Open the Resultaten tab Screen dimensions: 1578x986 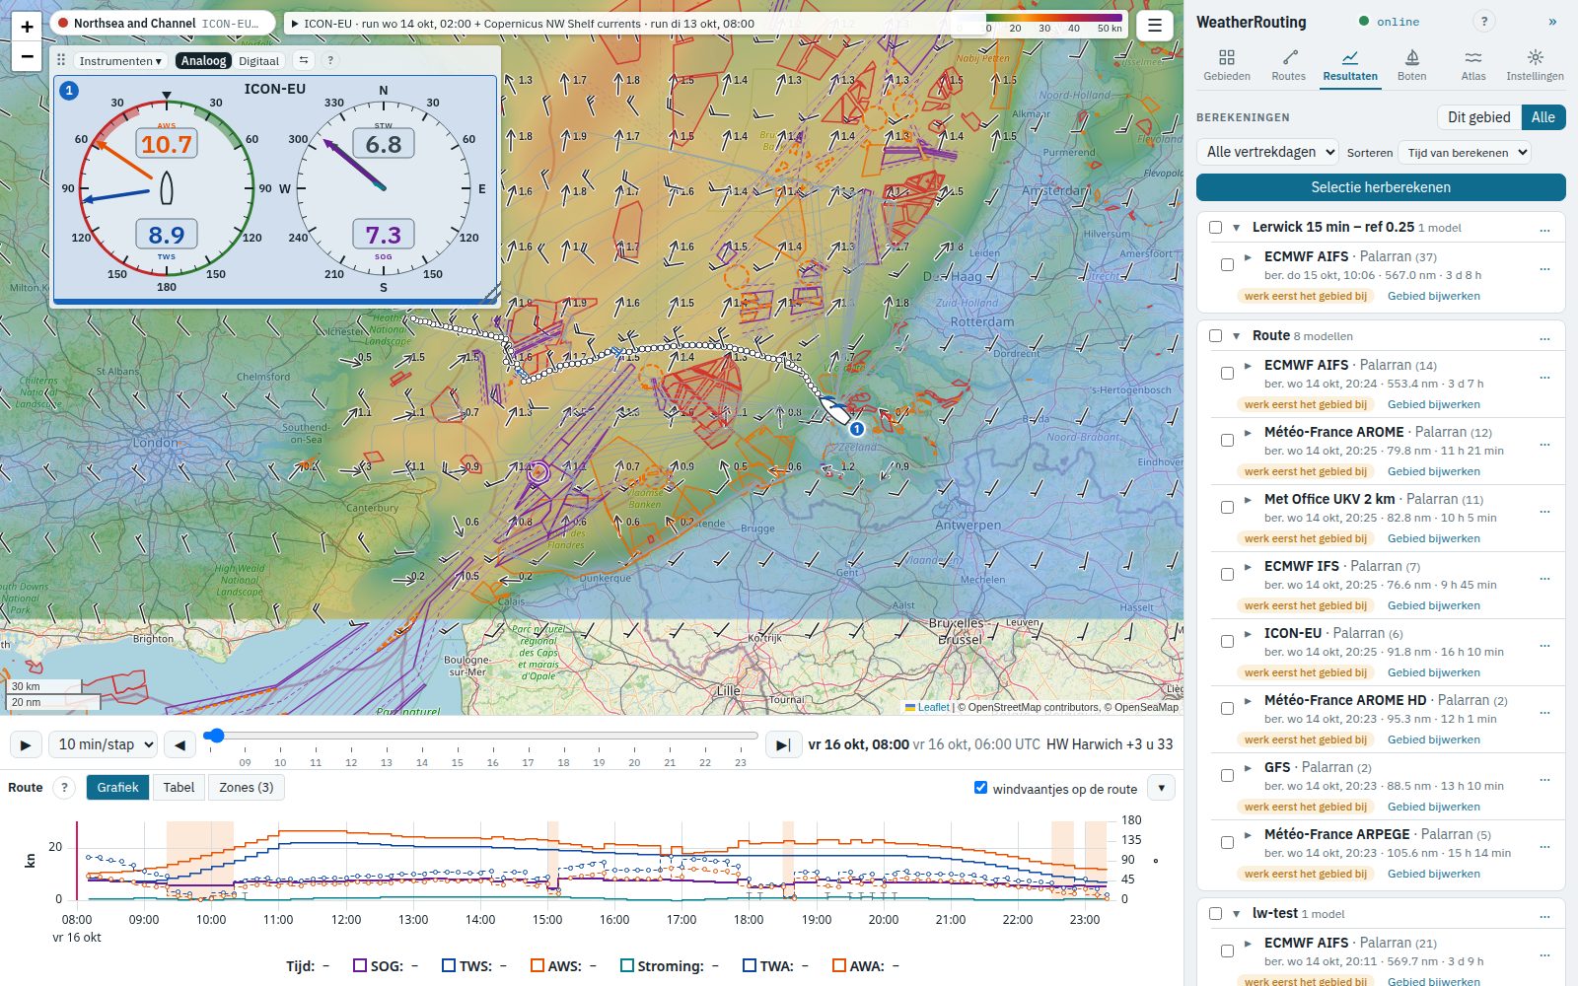click(x=1350, y=66)
